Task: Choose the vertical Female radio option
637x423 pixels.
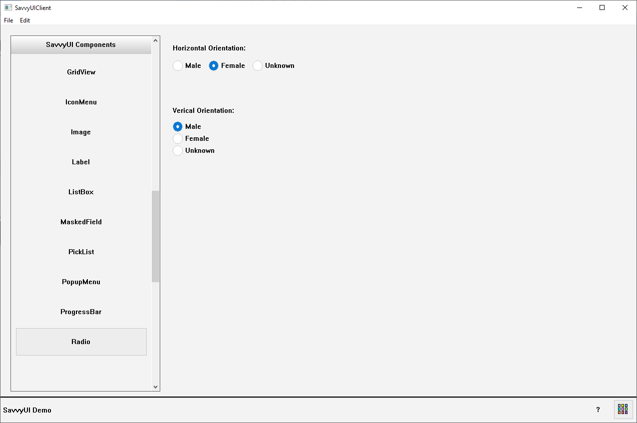Action: point(178,139)
